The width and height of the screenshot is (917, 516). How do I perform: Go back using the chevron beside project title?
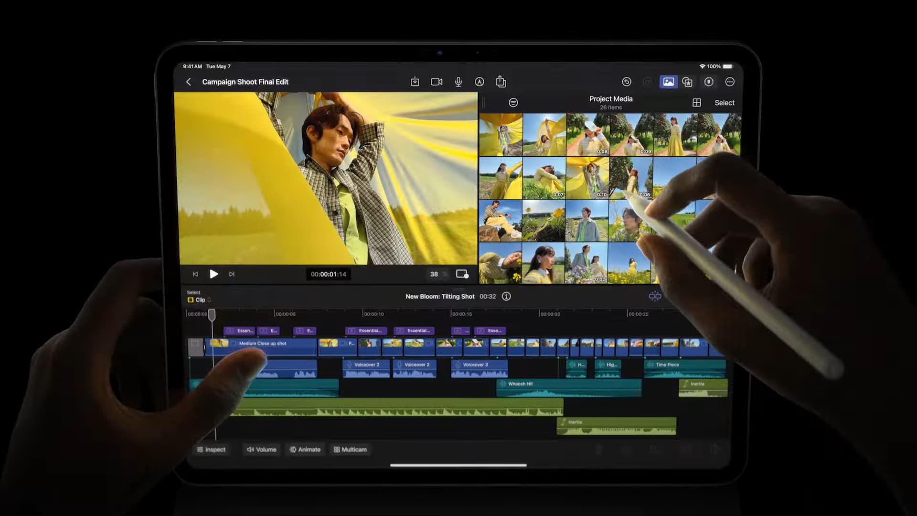(x=188, y=82)
